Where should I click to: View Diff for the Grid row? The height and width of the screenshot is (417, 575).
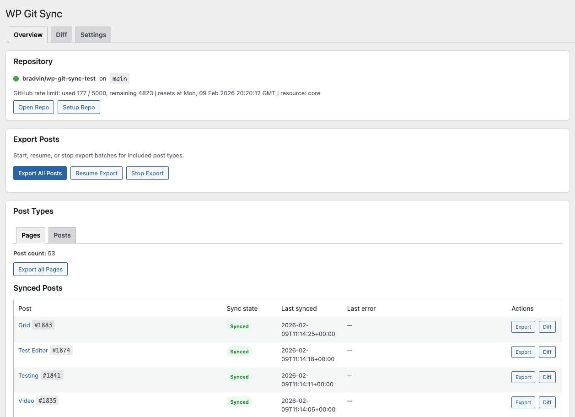point(547,327)
